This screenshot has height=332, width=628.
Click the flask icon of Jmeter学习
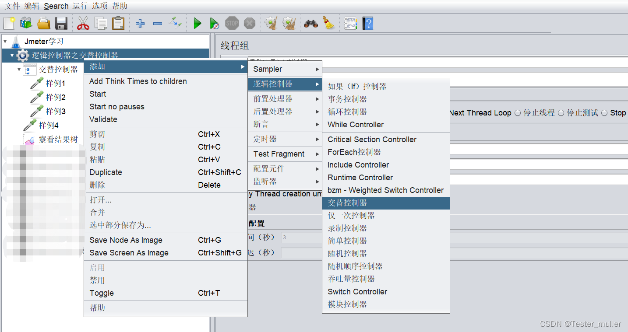16,42
